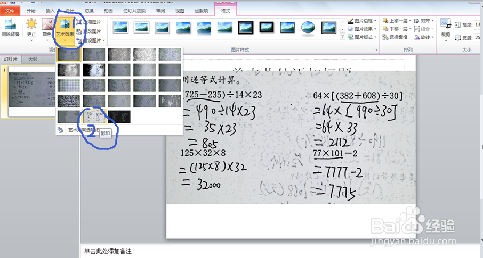Apply the Beveled Oval Black picture style

pos(308,28)
